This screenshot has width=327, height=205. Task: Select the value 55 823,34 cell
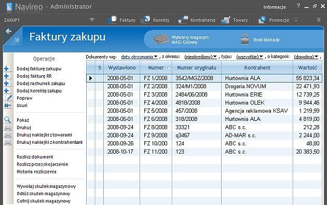tap(308, 78)
